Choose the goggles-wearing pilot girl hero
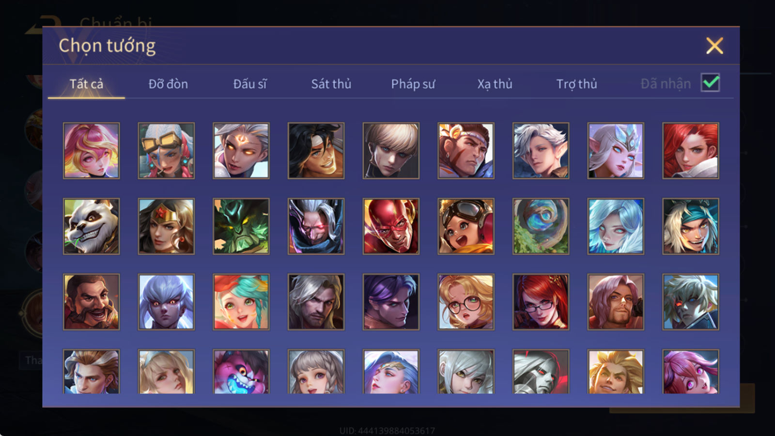This screenshot has width=775, height=436. click(x=466, y=226)
